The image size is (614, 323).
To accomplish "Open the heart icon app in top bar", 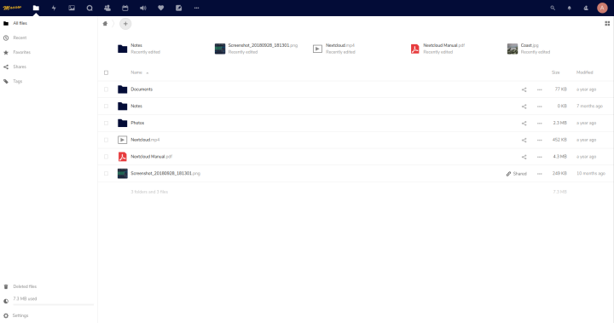I will coord(161,8).
